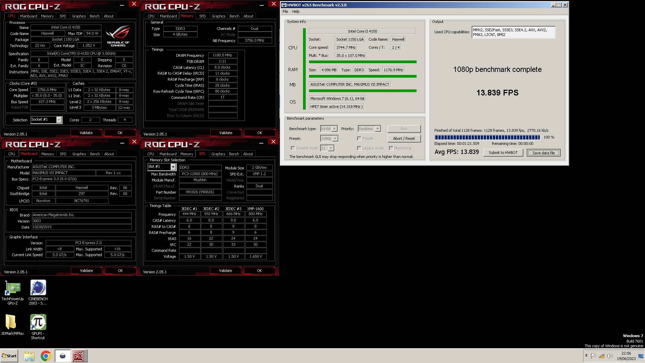Click the blue benchmark progress bar
This screenshot has width=645, height=363.
487,137
